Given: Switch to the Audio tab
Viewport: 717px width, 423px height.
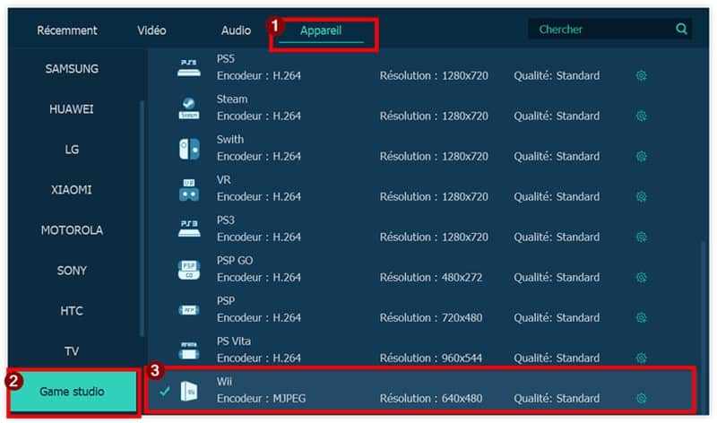Looking at the screenshot, I should point(236,30).
